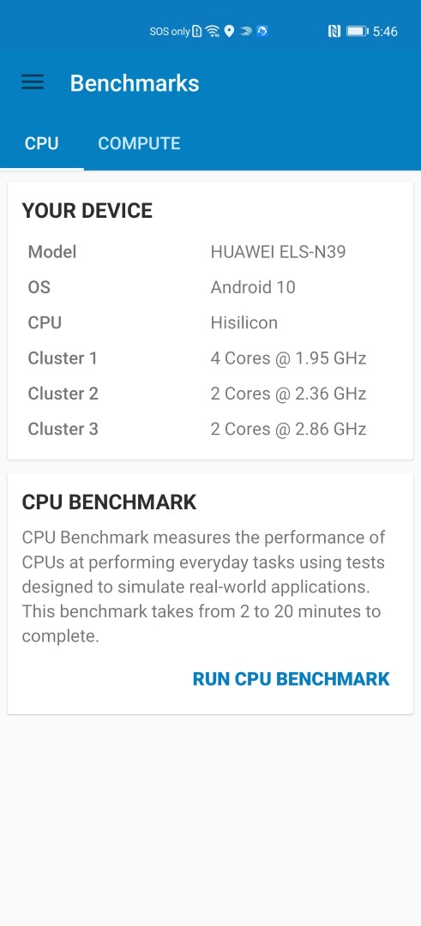Tap the blue square notification icon
421x926 pixels.
262,32
